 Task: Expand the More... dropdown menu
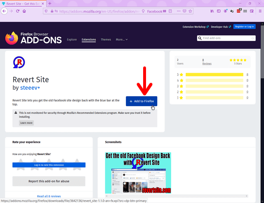pyautogui.click(x=122, y=40)
